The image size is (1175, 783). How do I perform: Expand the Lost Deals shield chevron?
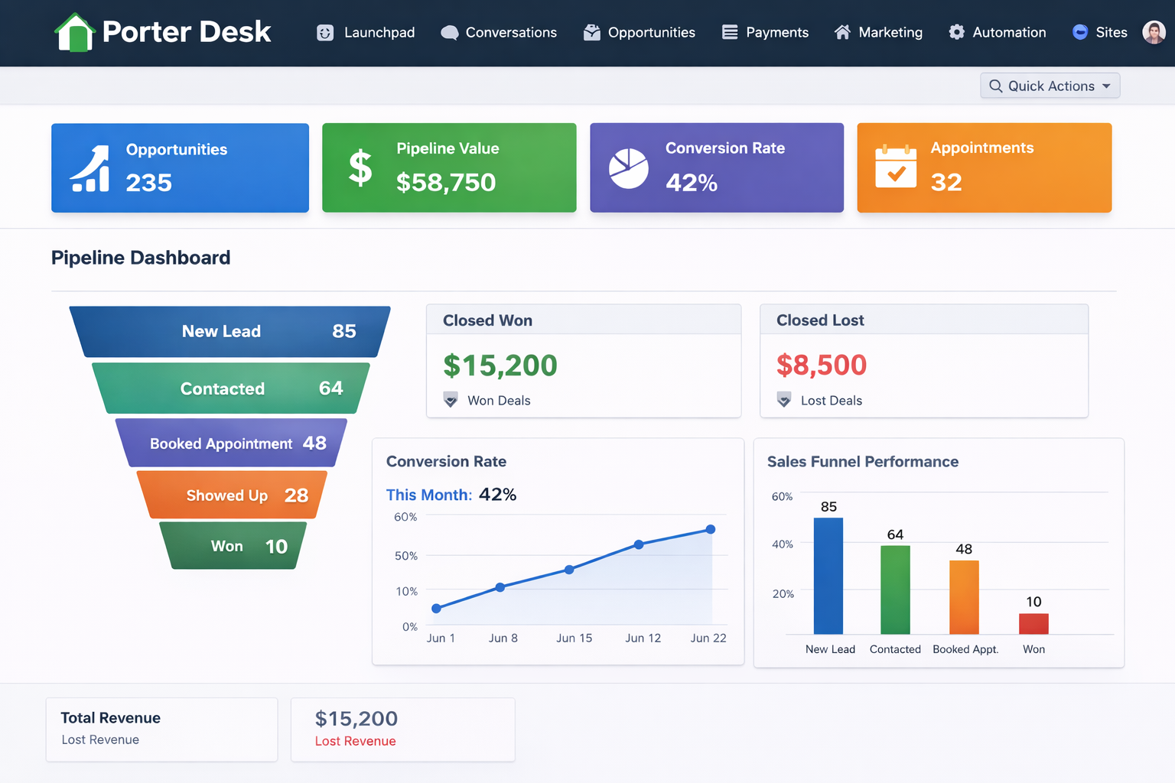point(783,399)
